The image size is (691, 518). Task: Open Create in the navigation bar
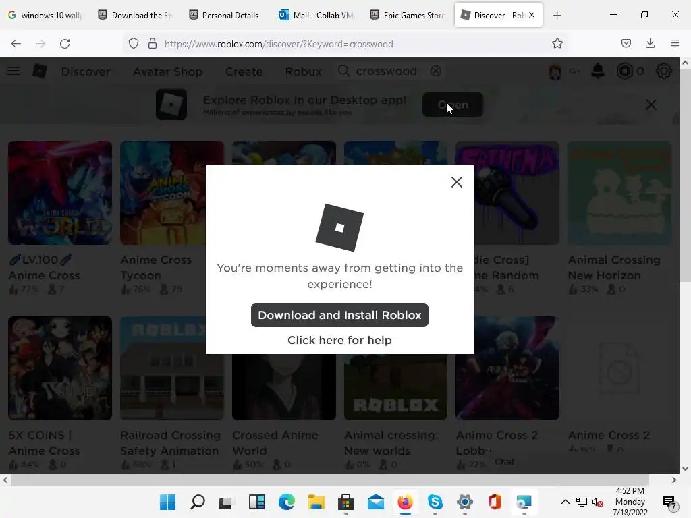point(244,71)
